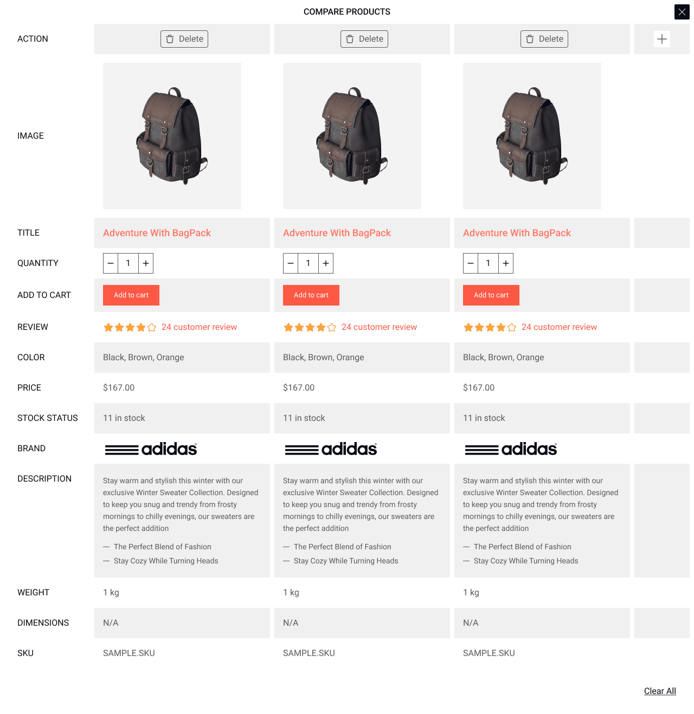Add the second backpack to cart
This screenshot has width=694, height=714.
(x=311, y=295)
